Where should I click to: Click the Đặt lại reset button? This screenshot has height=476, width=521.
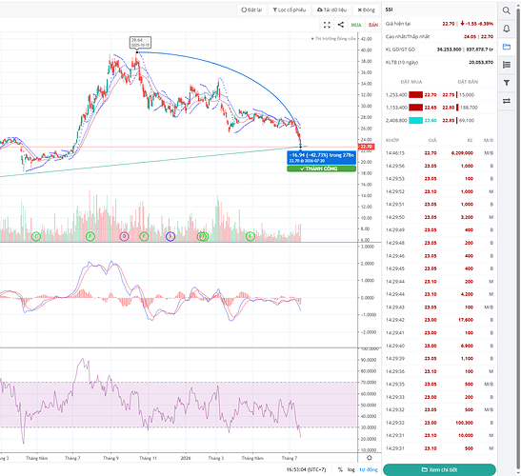[x=251, y=10]
